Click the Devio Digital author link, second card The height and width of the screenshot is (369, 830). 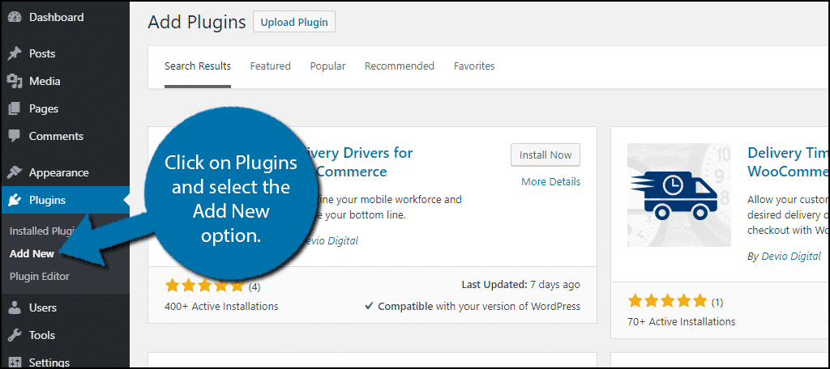pyautogui.click(x=791, y=257)
